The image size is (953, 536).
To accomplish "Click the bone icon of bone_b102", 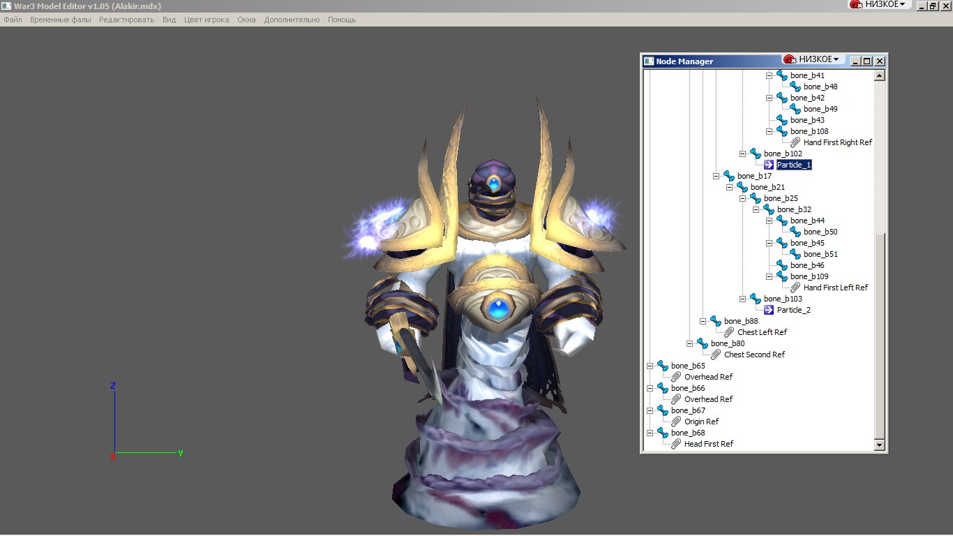I will [x=756, y=154].
